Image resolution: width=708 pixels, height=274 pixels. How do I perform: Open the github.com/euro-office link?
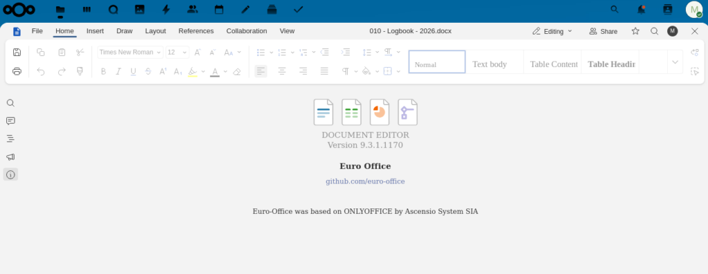365,182
